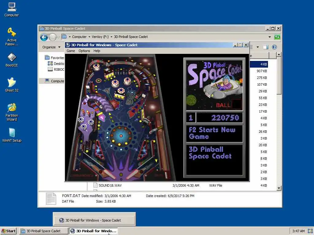
Task: Click the 275 KB size entry
Action: point(262,78)
